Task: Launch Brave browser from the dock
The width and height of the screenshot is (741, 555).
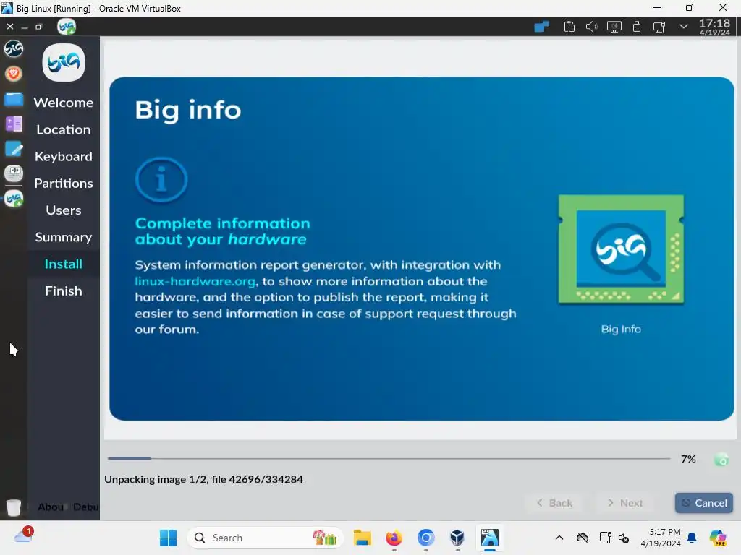Action: click(x=14, y=74)
